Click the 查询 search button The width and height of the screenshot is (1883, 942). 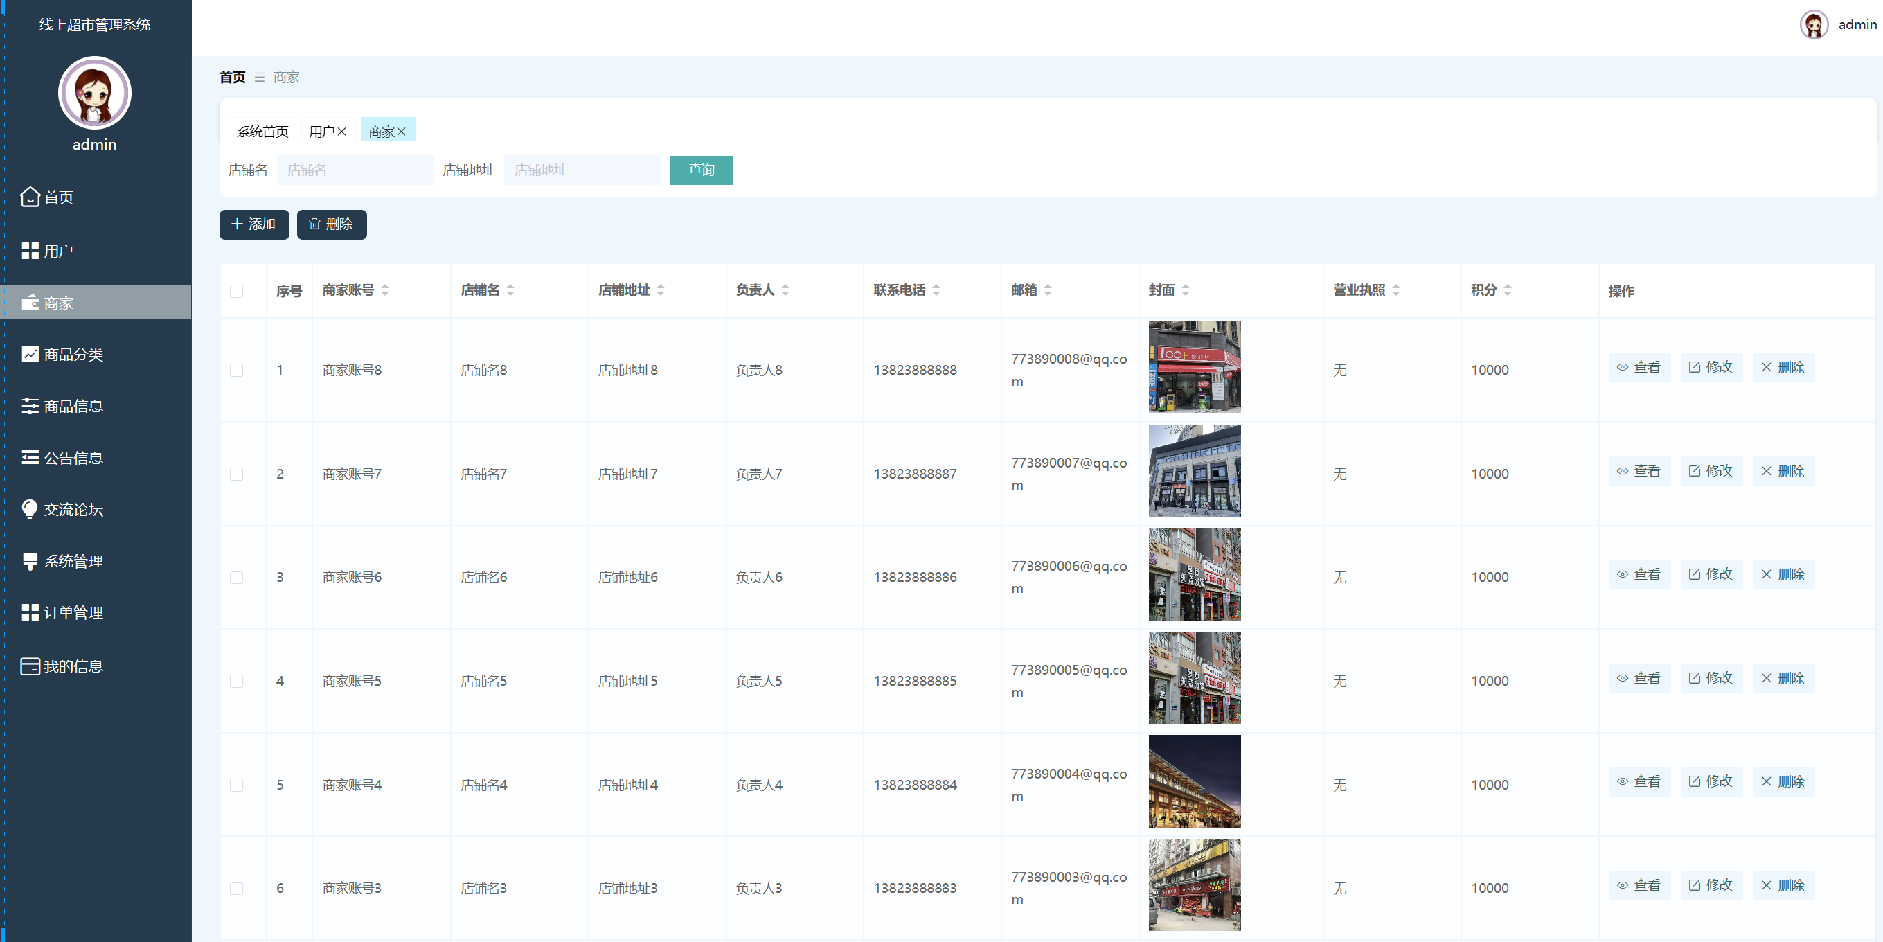click(x=701, y=170)
